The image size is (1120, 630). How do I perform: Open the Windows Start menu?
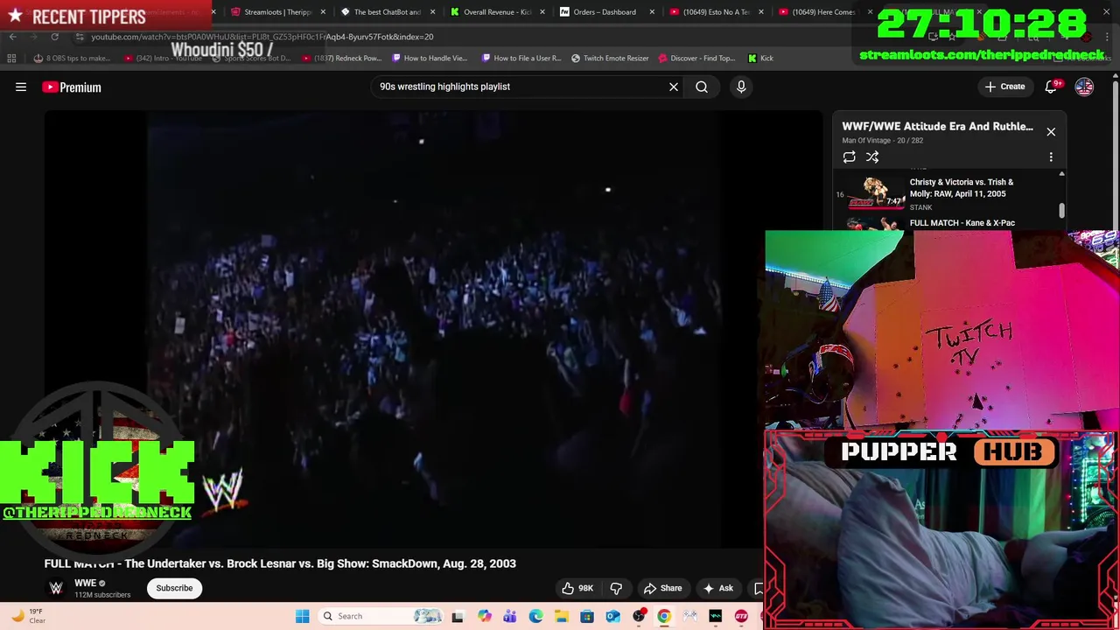[302, 616]
